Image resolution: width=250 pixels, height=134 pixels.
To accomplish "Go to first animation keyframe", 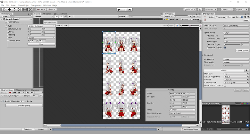I will [x=15, y=93].
